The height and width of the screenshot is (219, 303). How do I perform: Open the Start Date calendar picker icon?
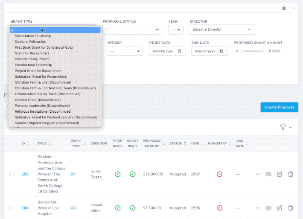point(179,51)
